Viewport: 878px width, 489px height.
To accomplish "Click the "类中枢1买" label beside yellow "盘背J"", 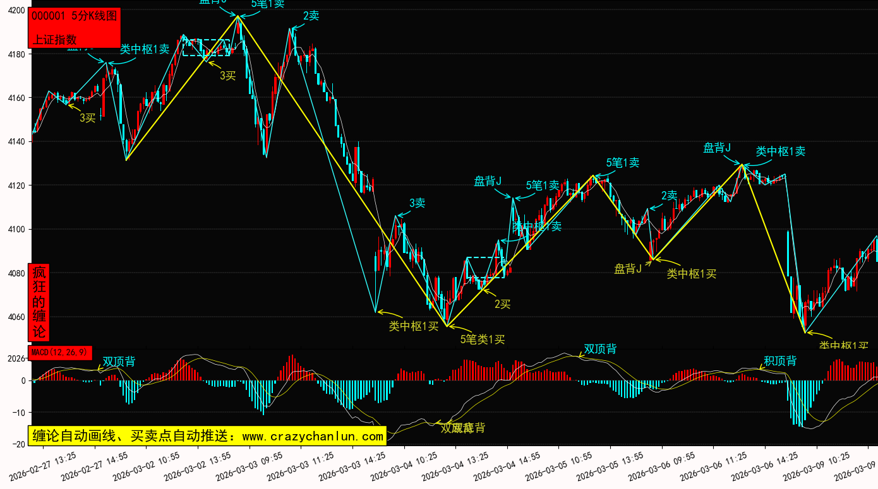I will [692, 274].
